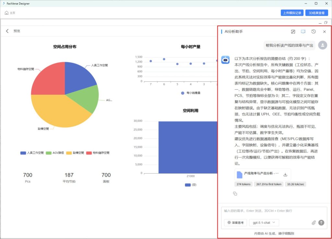Click the chat input field 输入您的需求

[x=274, y=211]
